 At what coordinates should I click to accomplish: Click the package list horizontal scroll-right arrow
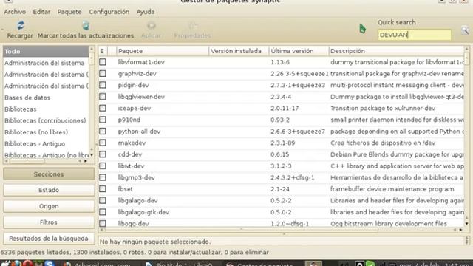point(460,230)
